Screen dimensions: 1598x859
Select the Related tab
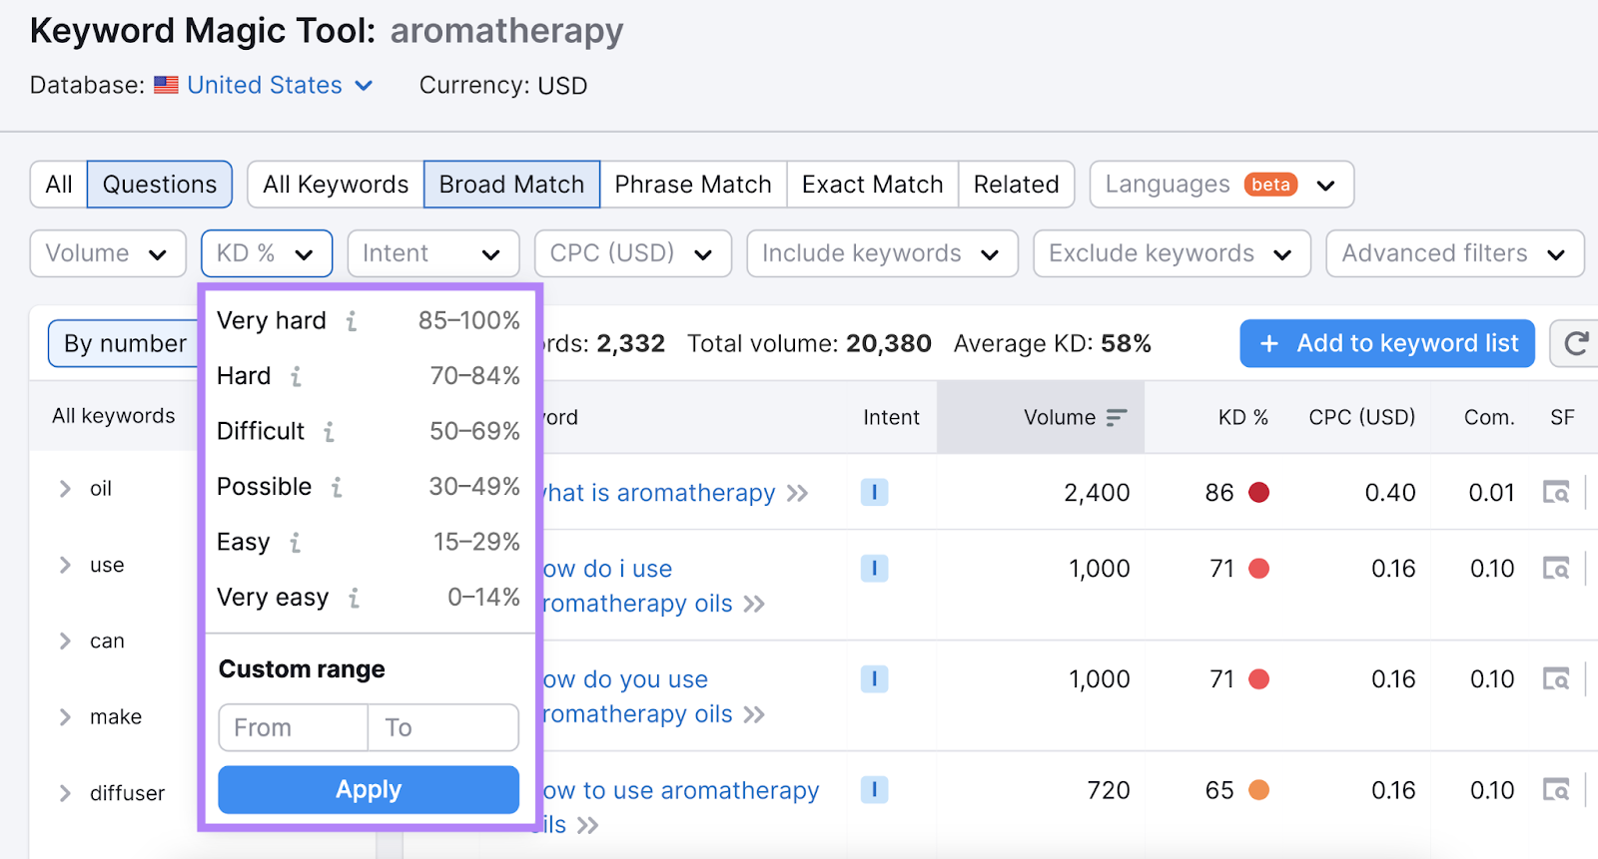[1017, 185]
